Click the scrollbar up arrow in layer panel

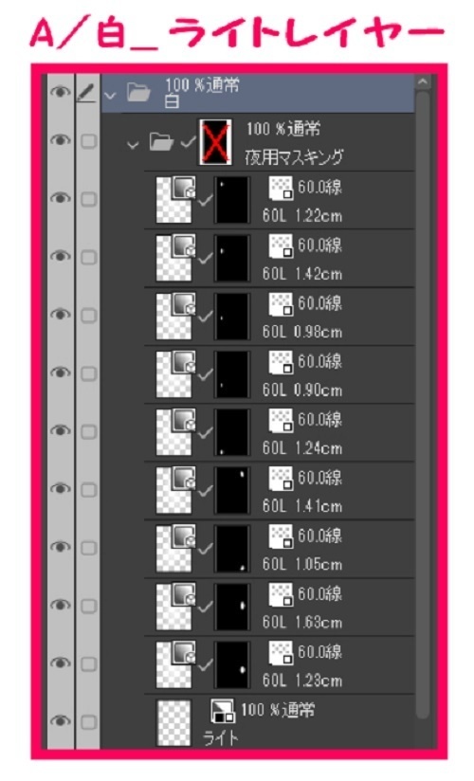423,82
